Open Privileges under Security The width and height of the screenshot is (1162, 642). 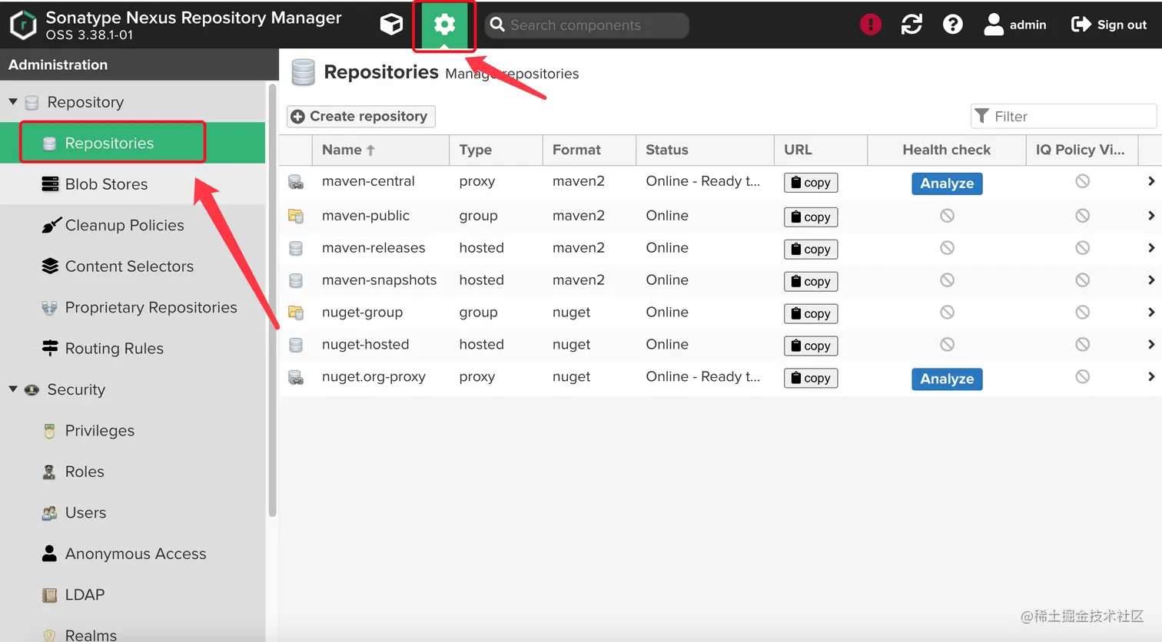tap(132, 431)
